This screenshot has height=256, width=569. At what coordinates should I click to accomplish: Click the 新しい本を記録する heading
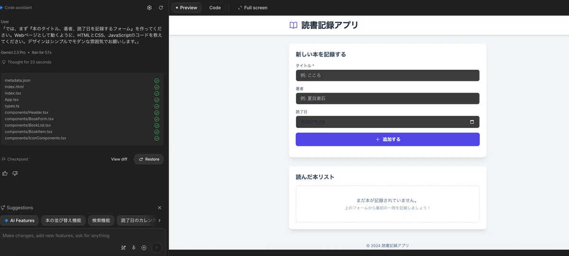(x=321, y=55)
